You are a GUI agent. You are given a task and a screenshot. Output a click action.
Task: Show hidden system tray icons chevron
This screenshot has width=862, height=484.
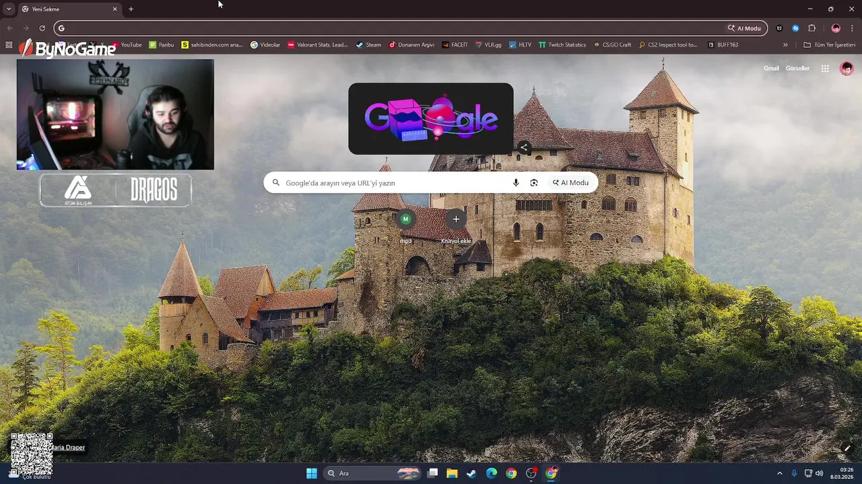pyautogui.click(x=780, y=473)
